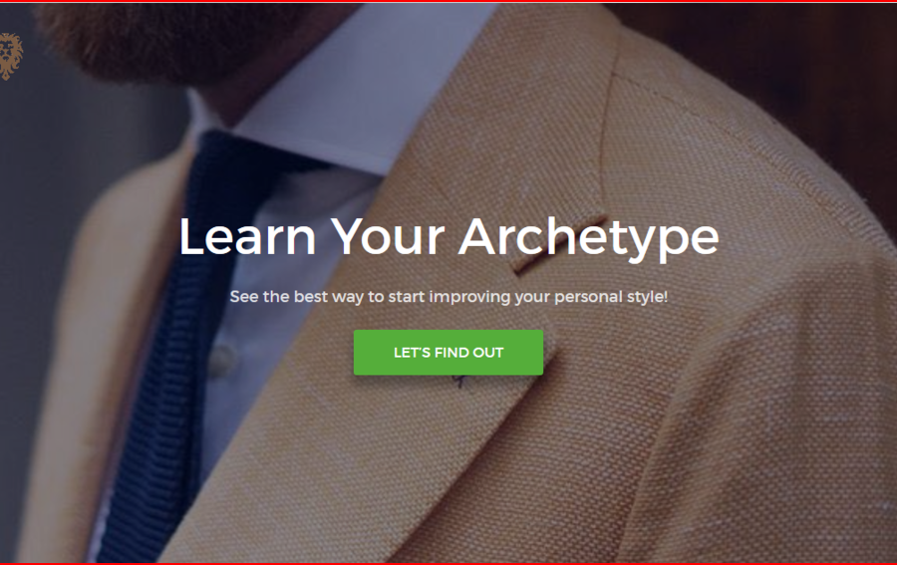897x565 pixels.
Task: Select the Learn Your Archetype headline
Action: 448,237
